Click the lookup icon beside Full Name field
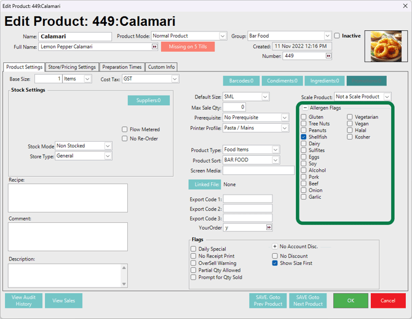Screen dimensions: 412x319 tap(154, 47)
